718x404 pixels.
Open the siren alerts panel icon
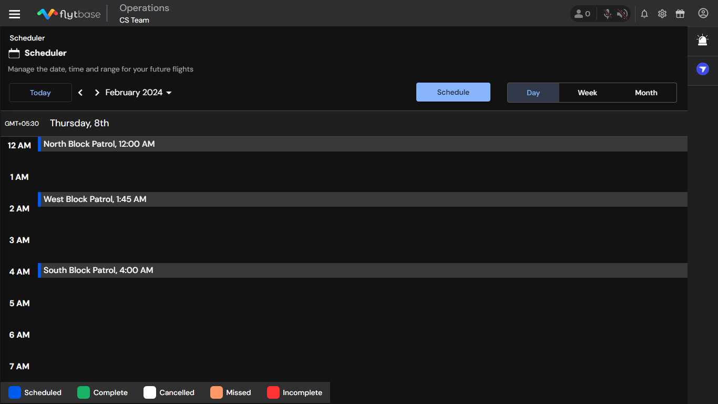tap(703, 41)
